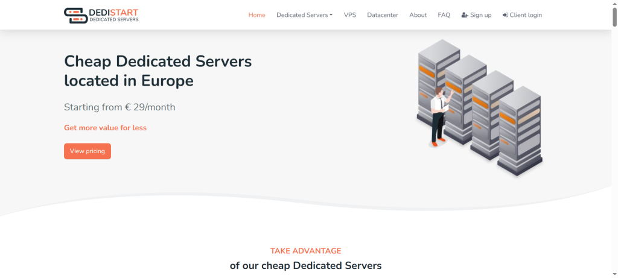Click the 'Starting from € 29/month' text
618x278 pixels.
pyautogui.click(x=119, y=107)
